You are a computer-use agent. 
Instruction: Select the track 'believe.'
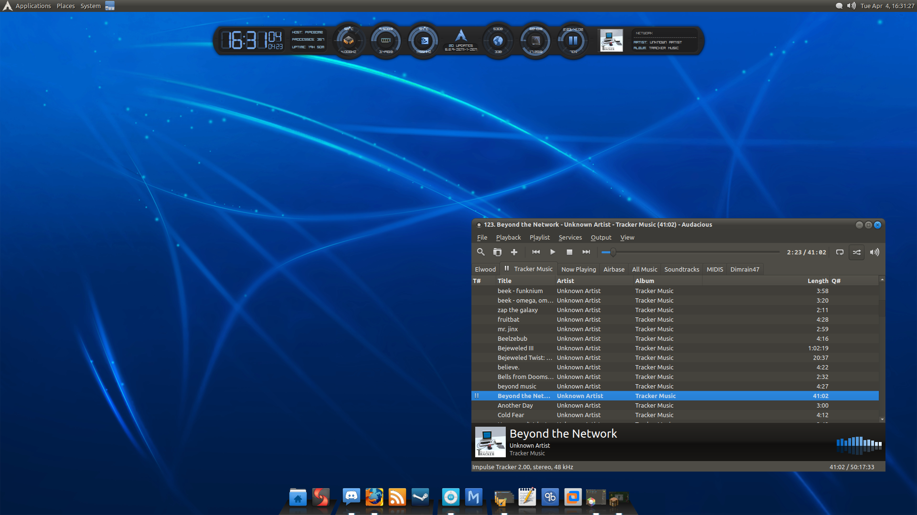point(675,367)
